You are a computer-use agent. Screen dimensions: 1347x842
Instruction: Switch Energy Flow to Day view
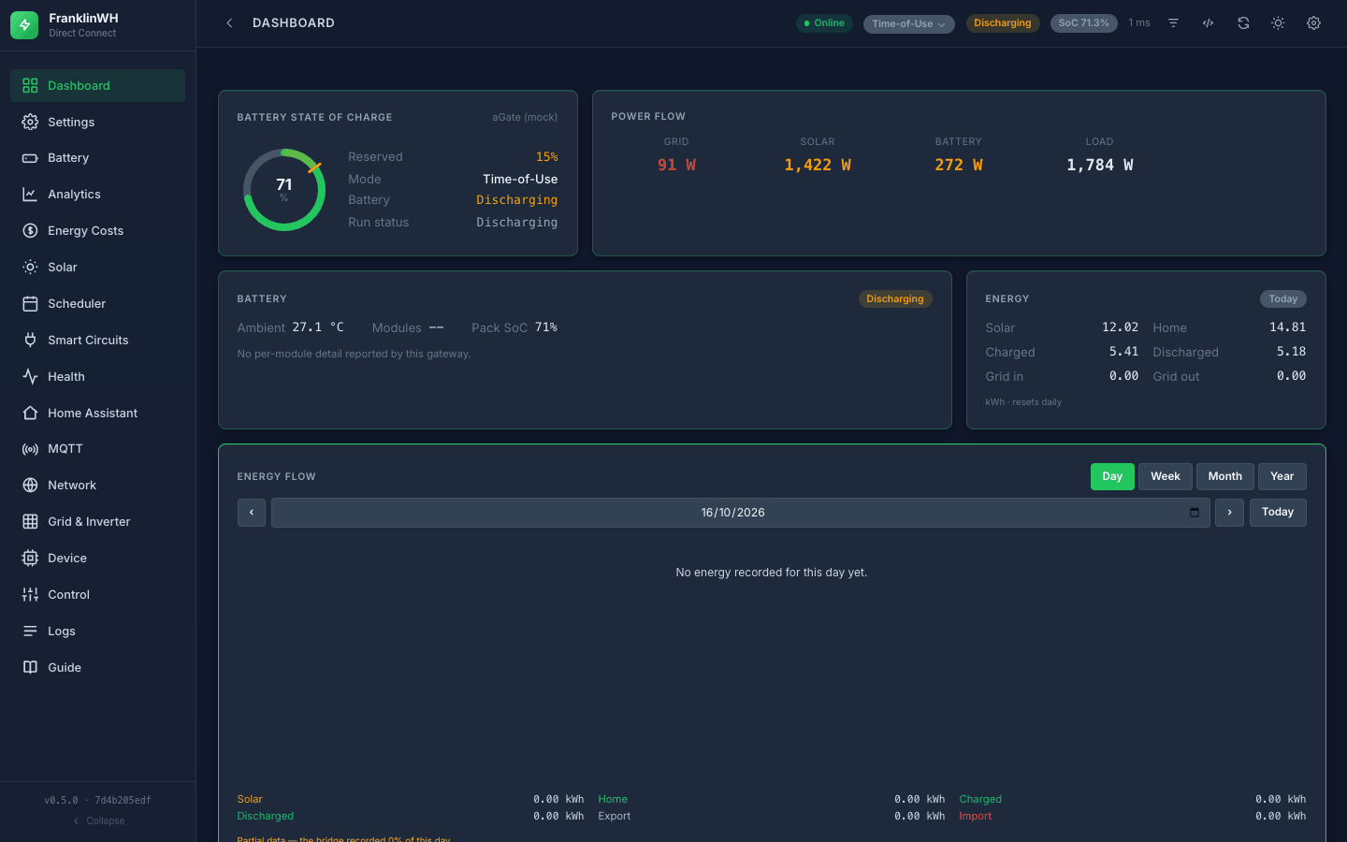(1112, 477)
